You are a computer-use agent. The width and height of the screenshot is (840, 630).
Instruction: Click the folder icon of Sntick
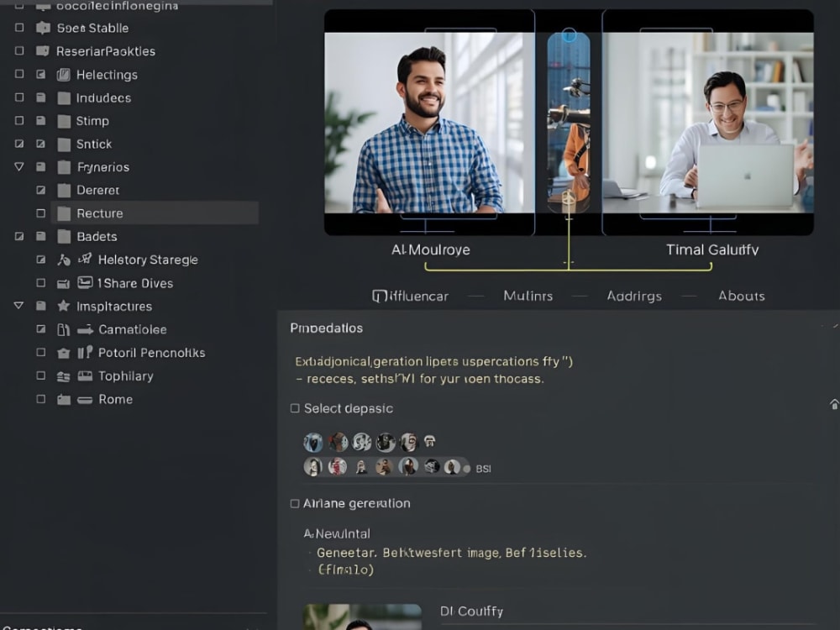[64, 144]
